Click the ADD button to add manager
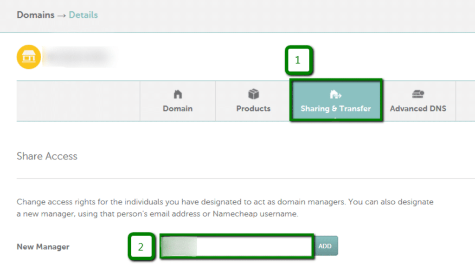Screen dimensions: 475x271 tap(326, 246)
